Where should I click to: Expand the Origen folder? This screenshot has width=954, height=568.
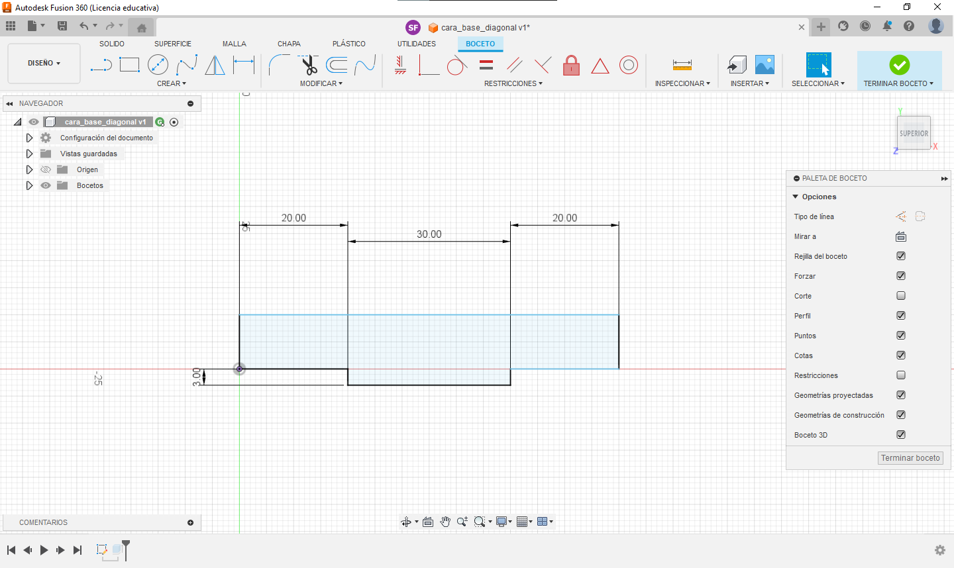point(29,169)
